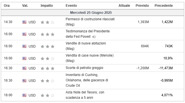This screenshot has width=185, height=103.
Task: Open Vendita di case nuove (Mensile) event
Action: (90, 58)
